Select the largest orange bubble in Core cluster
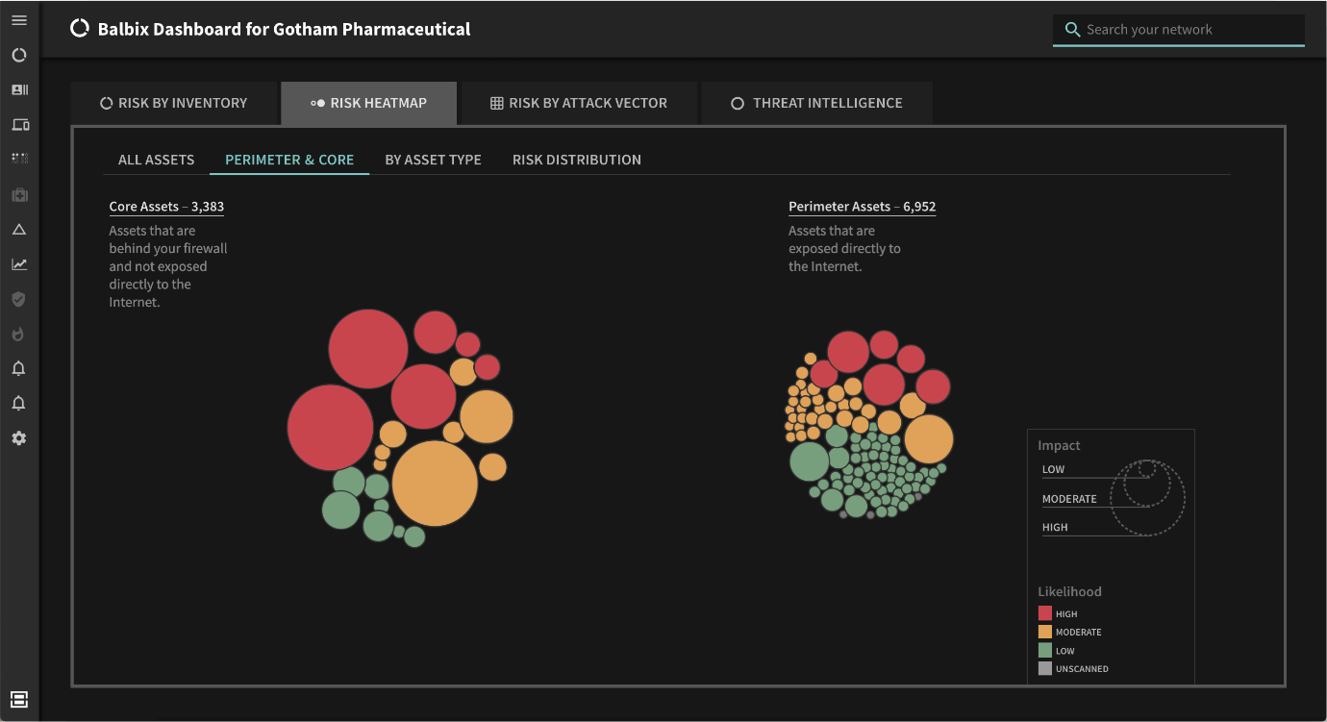The image size is (1327, 722). [435, 484]
